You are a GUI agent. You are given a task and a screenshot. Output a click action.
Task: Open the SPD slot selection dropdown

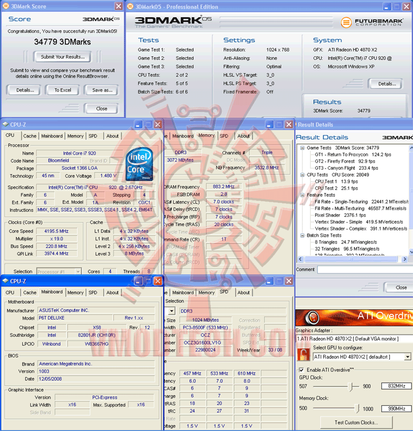pyautogui.click(x=171, y=311)
